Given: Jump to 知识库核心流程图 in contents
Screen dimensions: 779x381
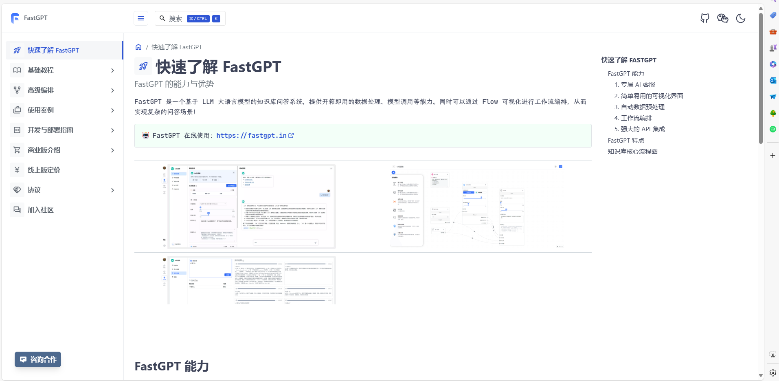Looking at the screenshot, I should [632, 152].
